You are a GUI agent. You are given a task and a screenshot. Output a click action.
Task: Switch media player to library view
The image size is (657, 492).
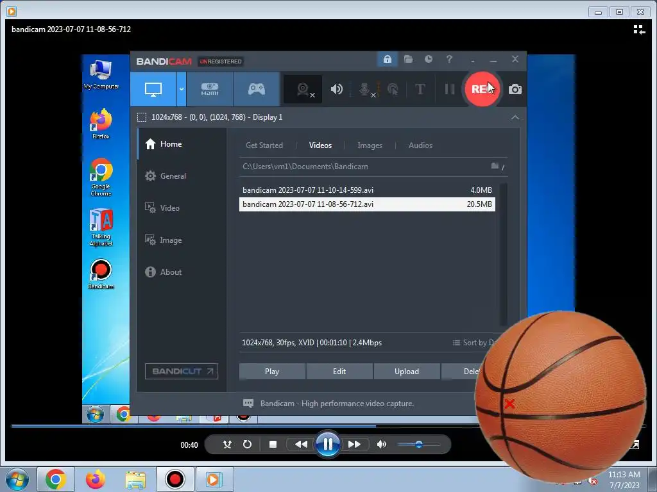click(x=639, y=29)
